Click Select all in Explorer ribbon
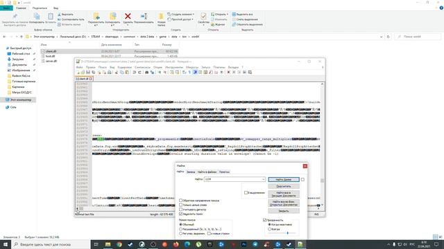Image resolution: width=444 pixels, height=249 pixels. point(242,14)
